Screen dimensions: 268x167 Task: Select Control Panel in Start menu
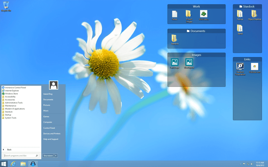coord(49,128)
